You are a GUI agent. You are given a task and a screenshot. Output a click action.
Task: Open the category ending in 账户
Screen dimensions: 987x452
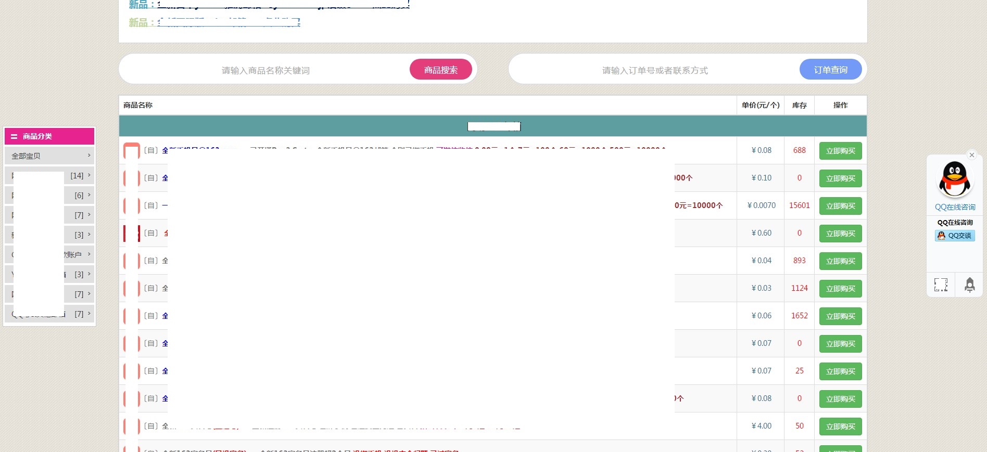coord(49,255)
